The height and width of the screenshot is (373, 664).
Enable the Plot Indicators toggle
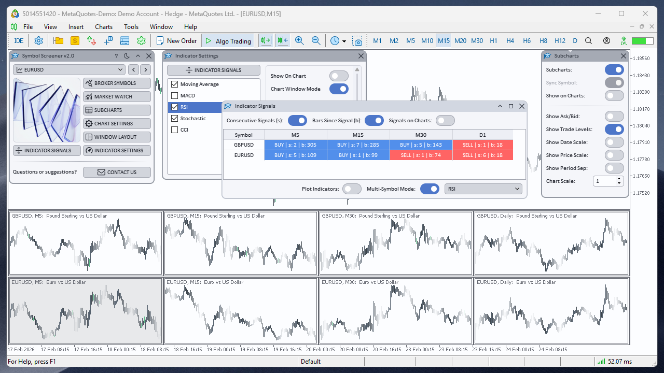(x=352, y=189)
